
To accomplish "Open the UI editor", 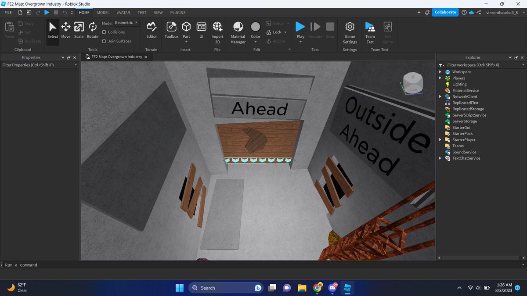I will 202,30.
